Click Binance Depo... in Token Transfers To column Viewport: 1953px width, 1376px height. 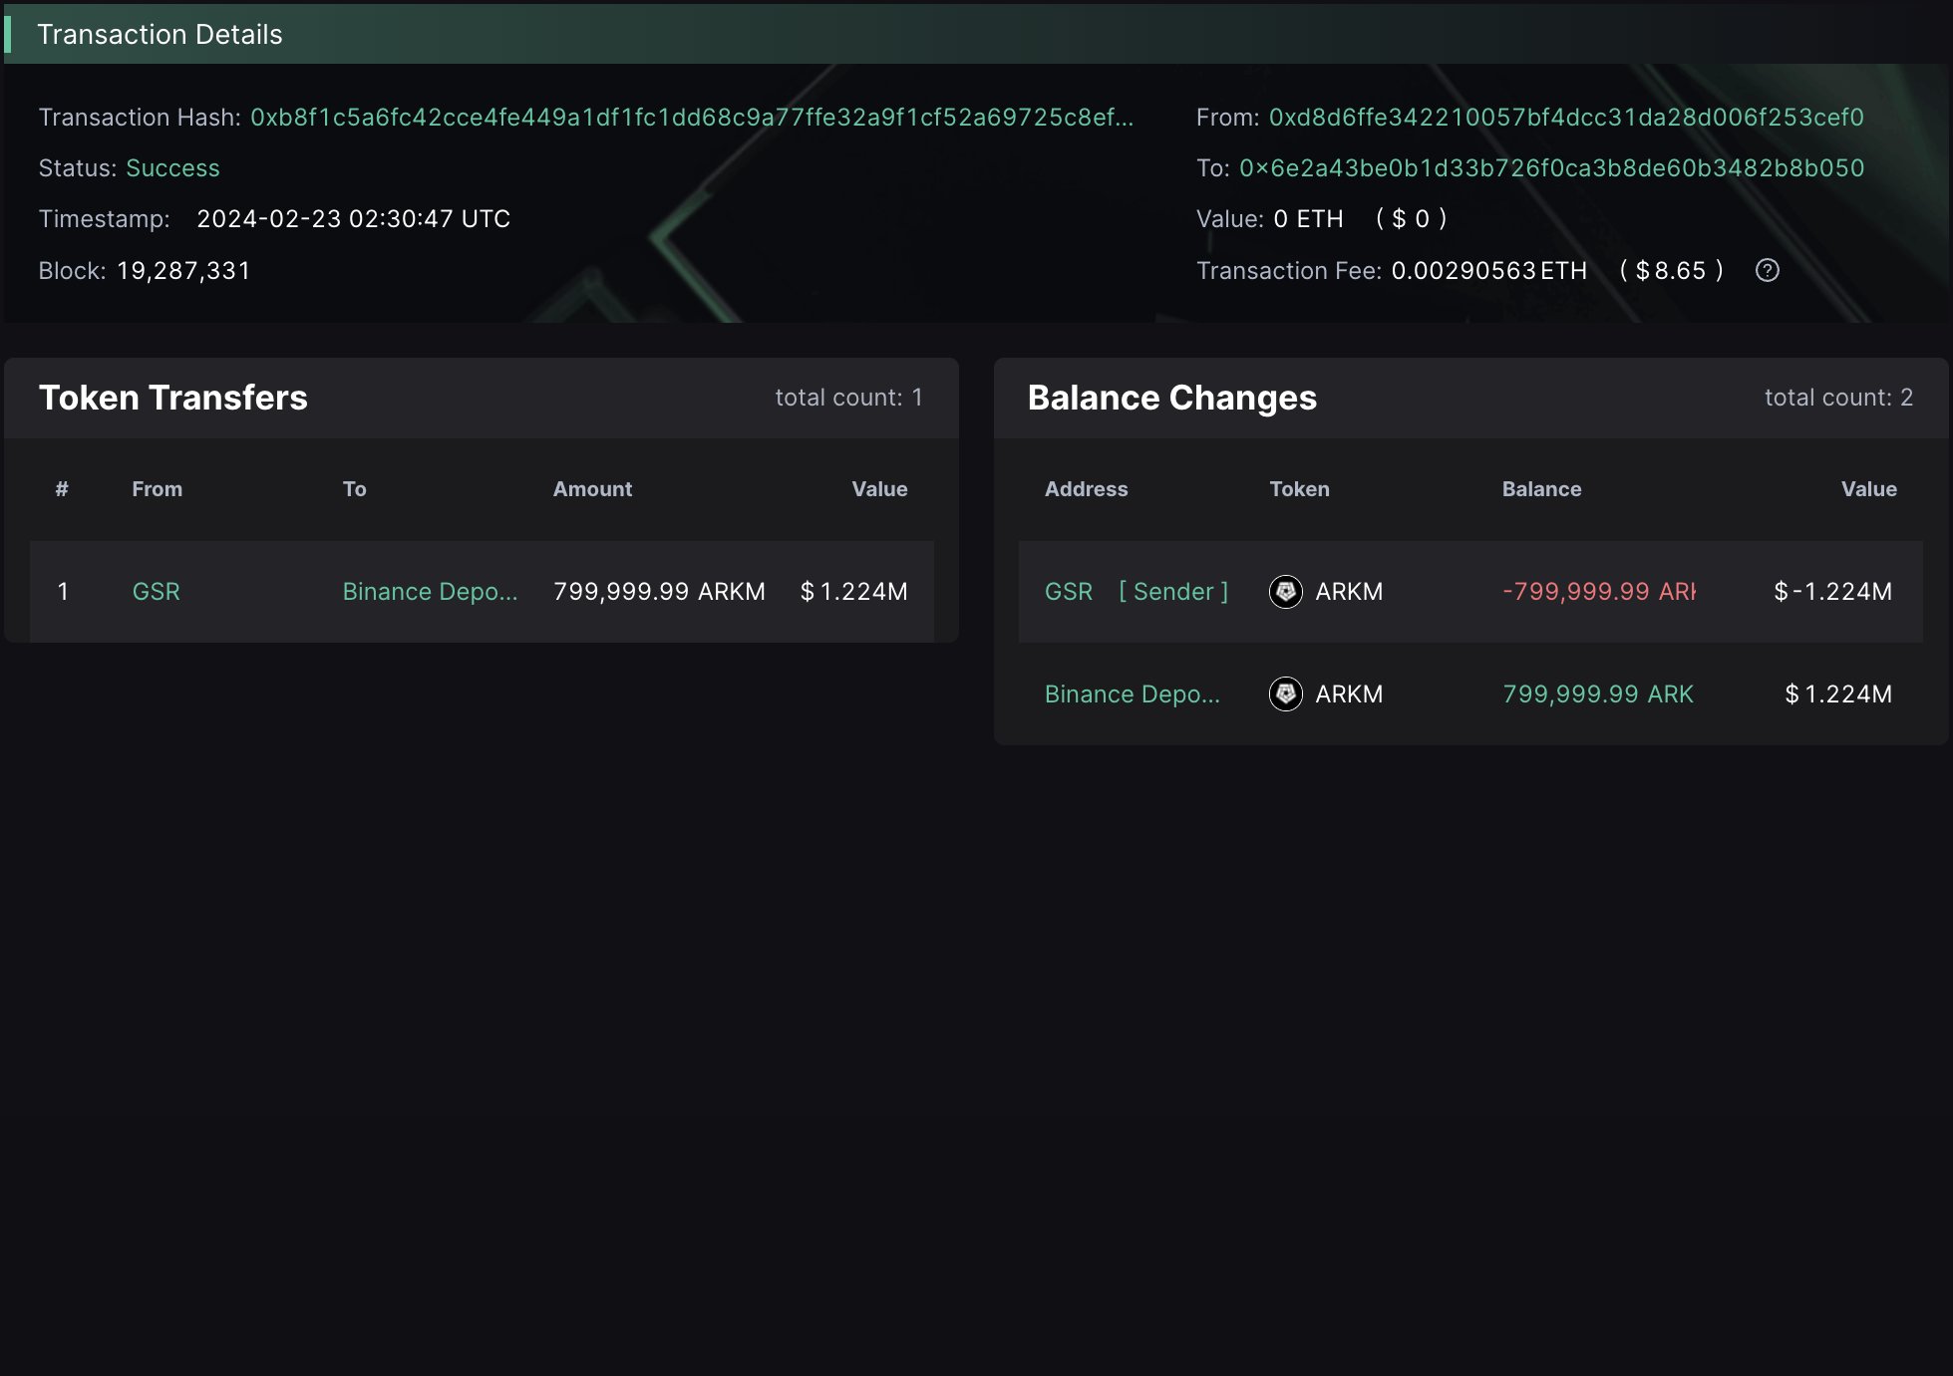(430, 592)
